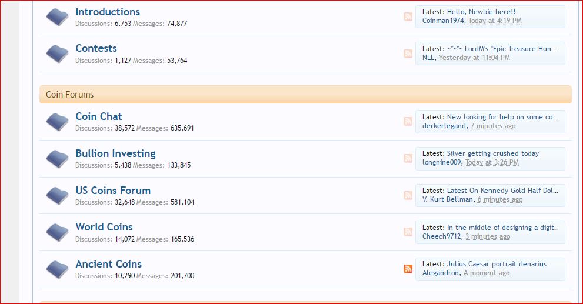Open the Introductions forum title
This screenshot has height=304, width=583.
(108, 12)
